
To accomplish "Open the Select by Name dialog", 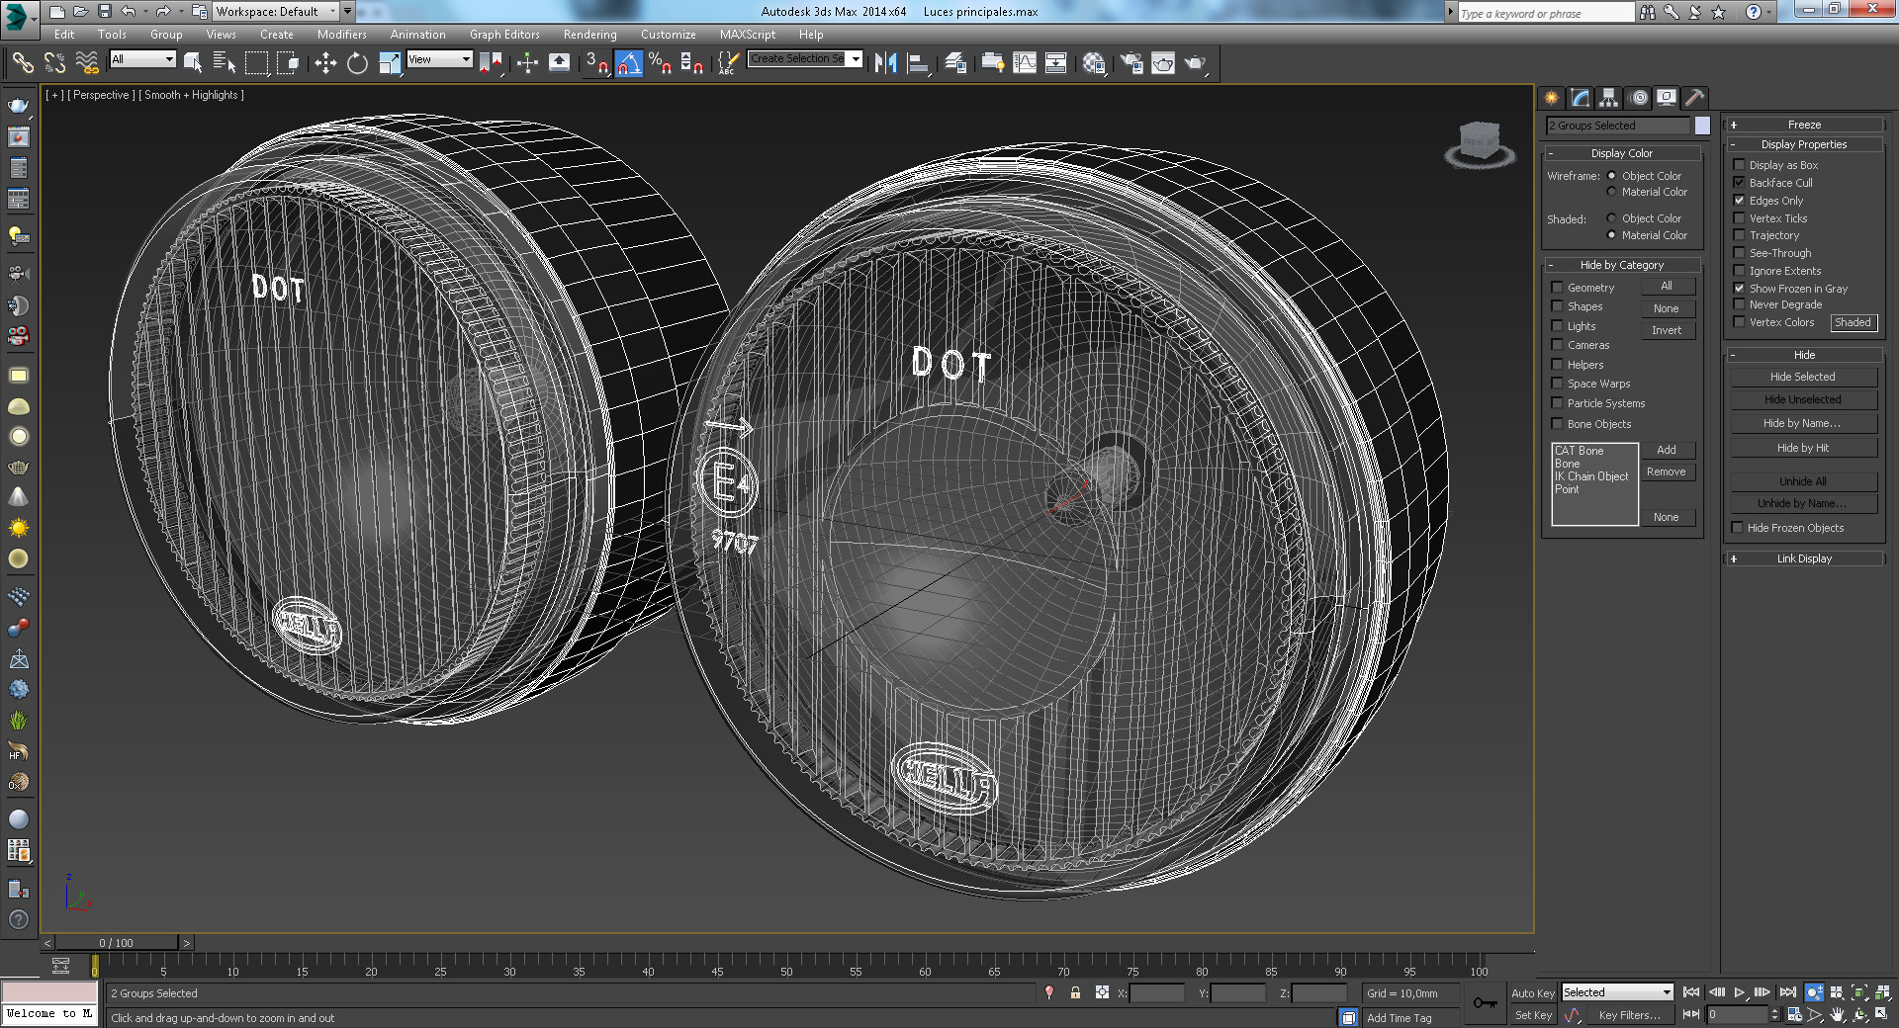I will pyautogui.click(x=225, y=63).
